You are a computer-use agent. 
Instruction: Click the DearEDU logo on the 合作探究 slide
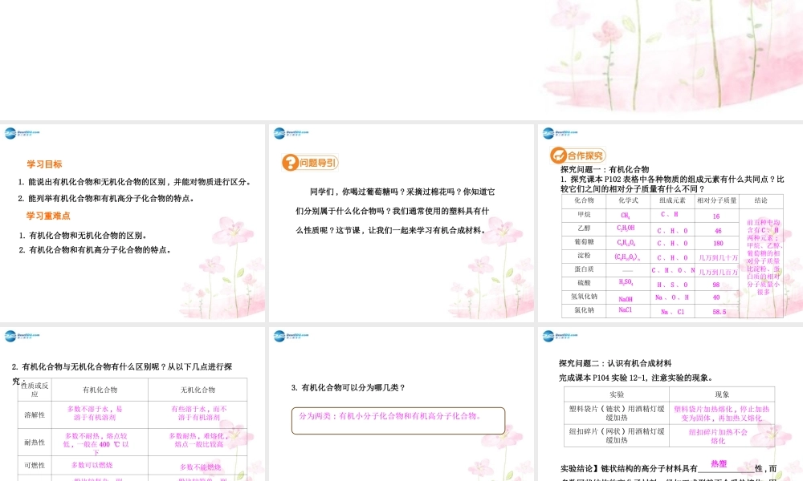[560, 133]
